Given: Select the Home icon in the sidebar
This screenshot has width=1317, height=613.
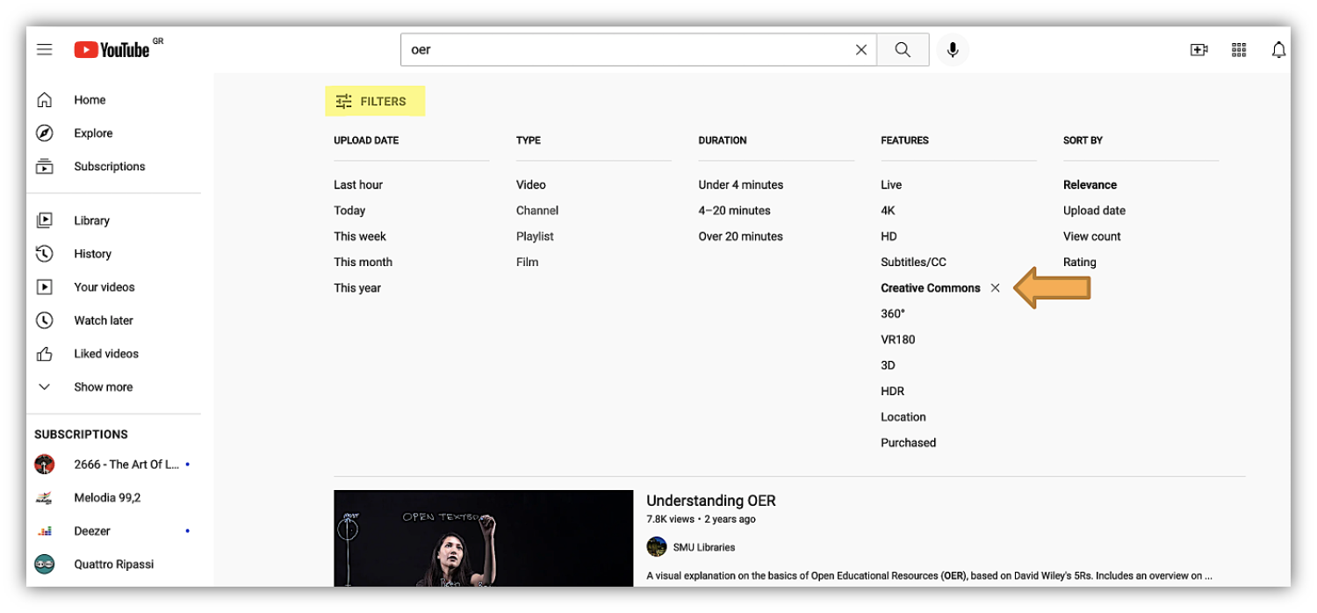Looking at the screenshot, I should [x=44, y=99].
